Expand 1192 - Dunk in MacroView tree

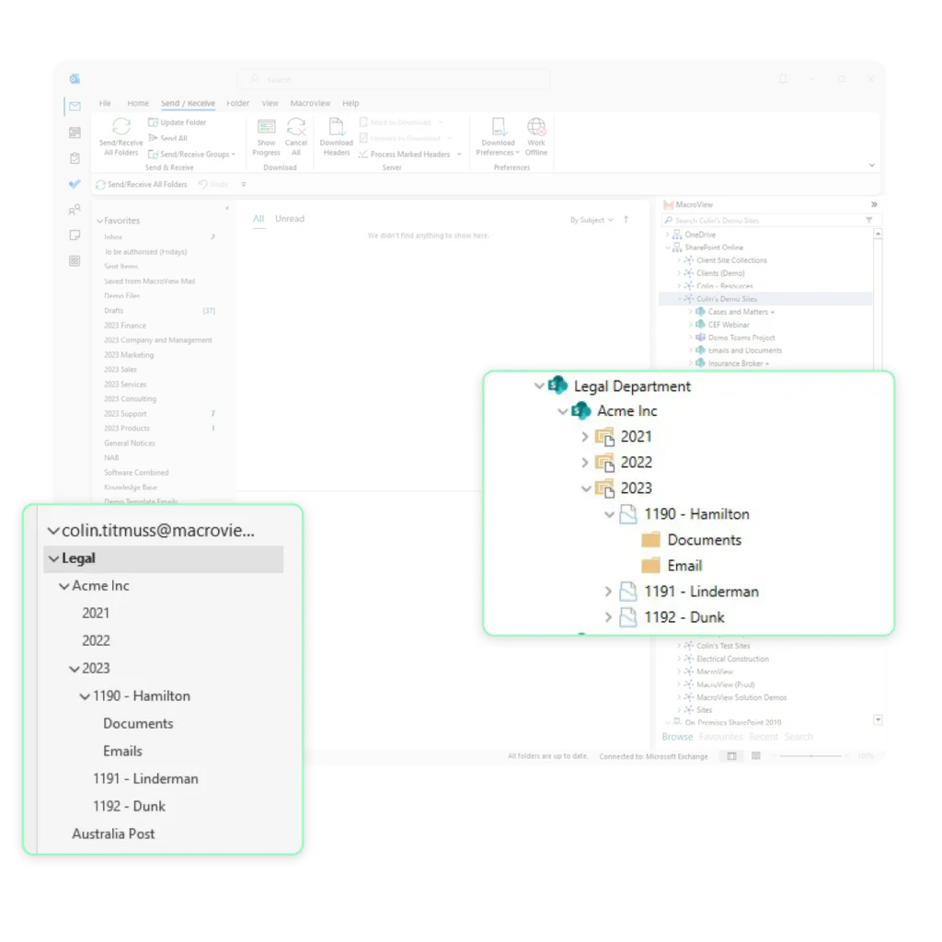point(608,617)
